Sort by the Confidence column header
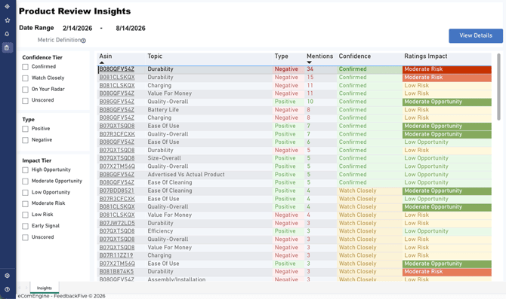Screen dimensions: 506x299 (355, 56)
